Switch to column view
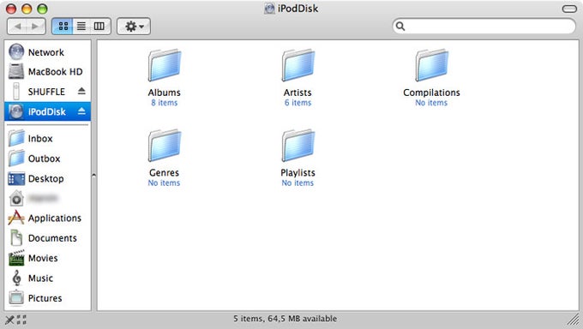 tap(99, 27)
